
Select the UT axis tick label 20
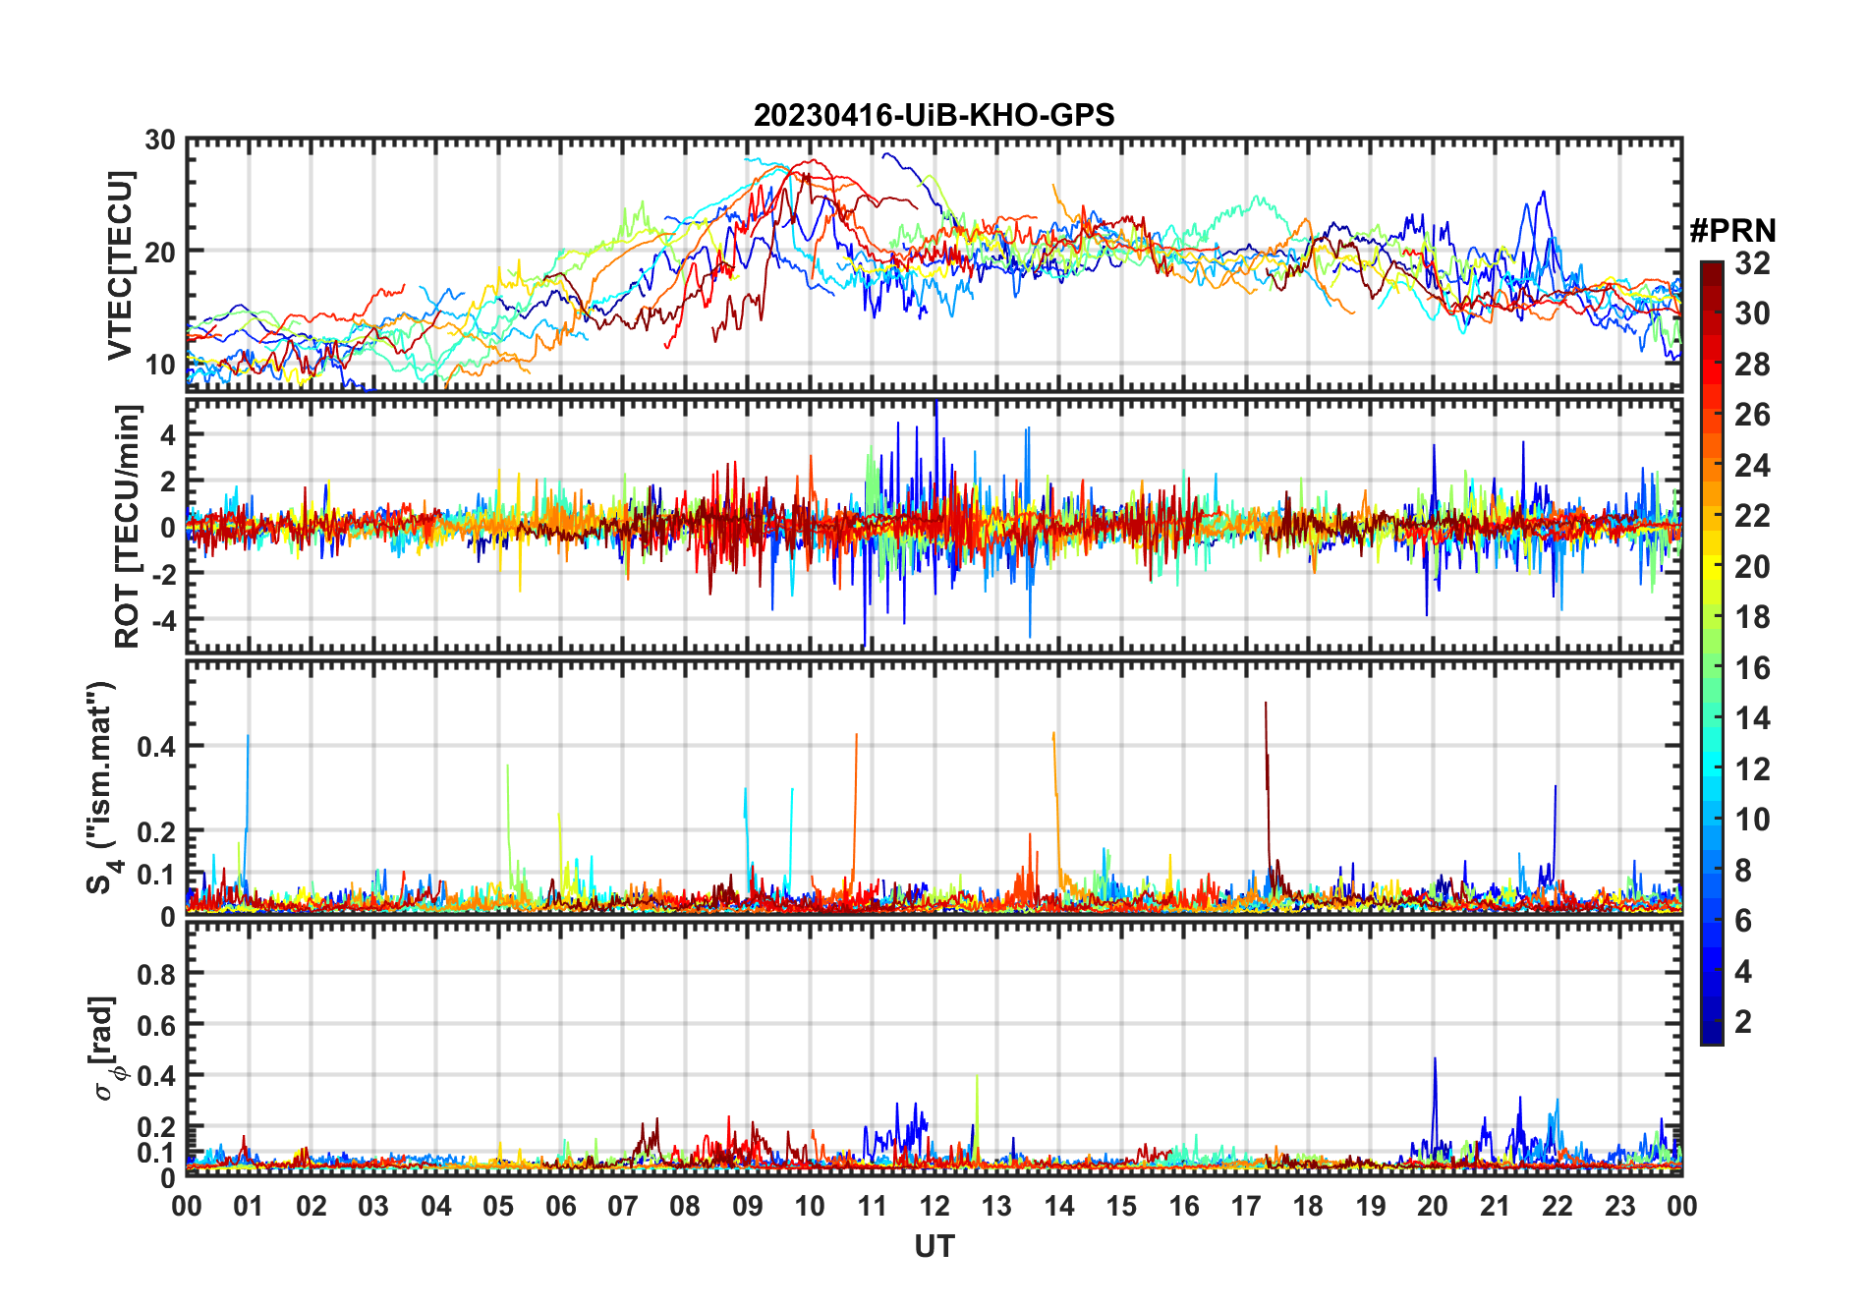(1433, 1206)
